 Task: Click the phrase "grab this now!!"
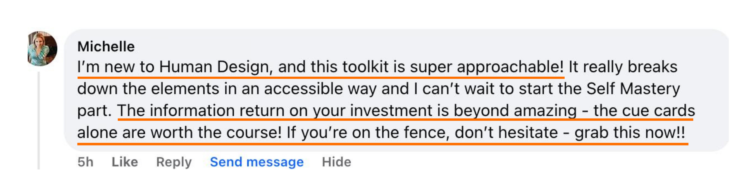pyautogui.click(x=630, y=133)
